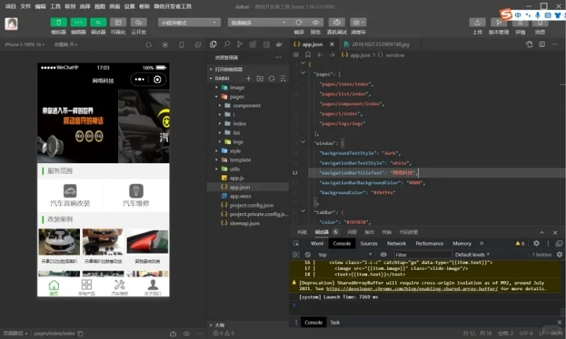Open devtools settings gear icon
The image size is (566, 339).
point(536,244)
